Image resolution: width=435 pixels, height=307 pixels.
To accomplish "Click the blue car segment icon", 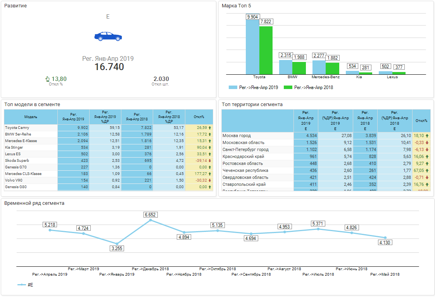I will tap(108, 36).
